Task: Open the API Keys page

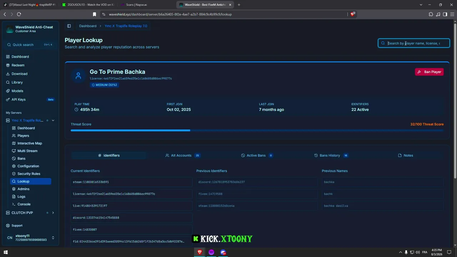Action: (19, 100)
